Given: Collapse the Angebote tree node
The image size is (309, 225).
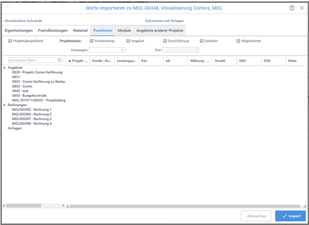Looking at the screenshot, I should point(4,67).
